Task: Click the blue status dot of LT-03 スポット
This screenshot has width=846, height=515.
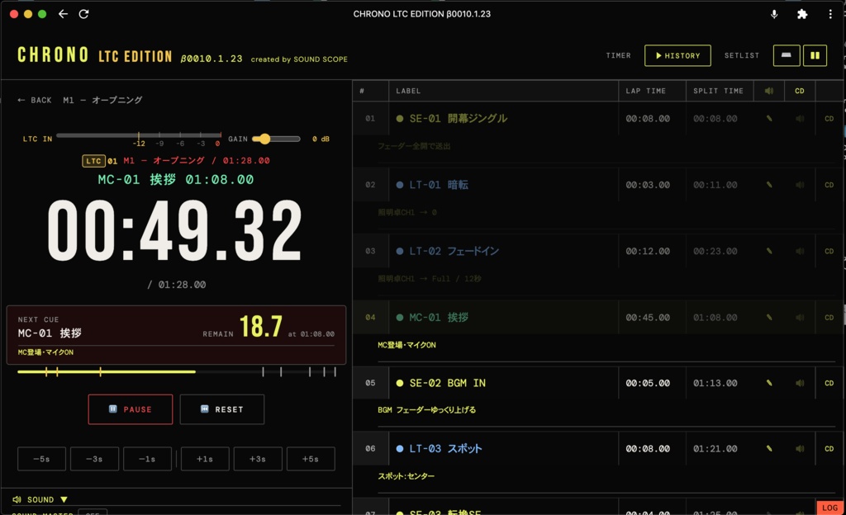Action: [x=400, y=449]
